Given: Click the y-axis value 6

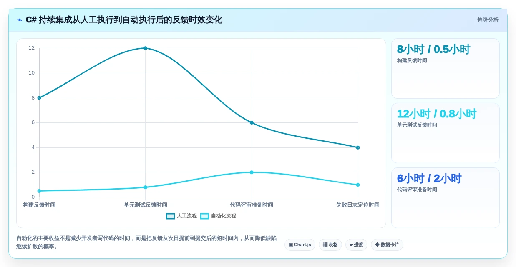Looking at the screenshot, I should 33,122.
